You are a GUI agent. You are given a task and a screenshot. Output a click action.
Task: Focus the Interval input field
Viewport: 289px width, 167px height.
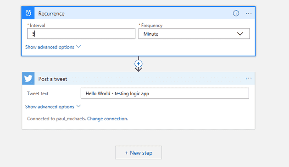pyautogui.click(x=81, y=34)
